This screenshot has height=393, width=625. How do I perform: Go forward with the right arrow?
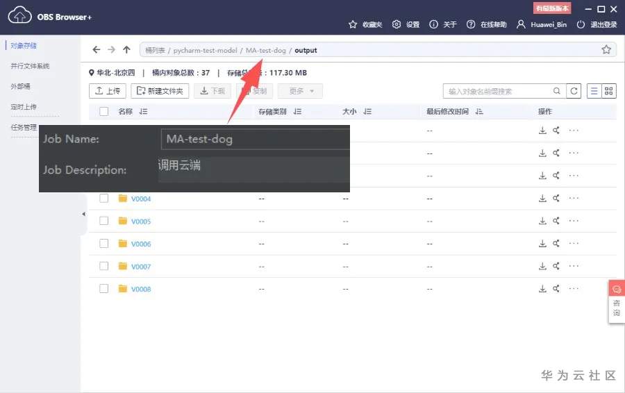[111, 50]
